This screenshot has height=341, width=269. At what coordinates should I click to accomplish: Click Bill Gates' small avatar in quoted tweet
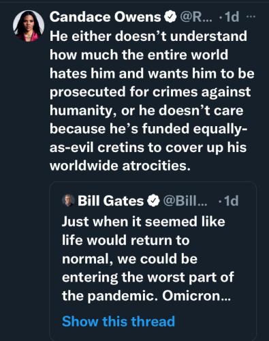point(69,201)
